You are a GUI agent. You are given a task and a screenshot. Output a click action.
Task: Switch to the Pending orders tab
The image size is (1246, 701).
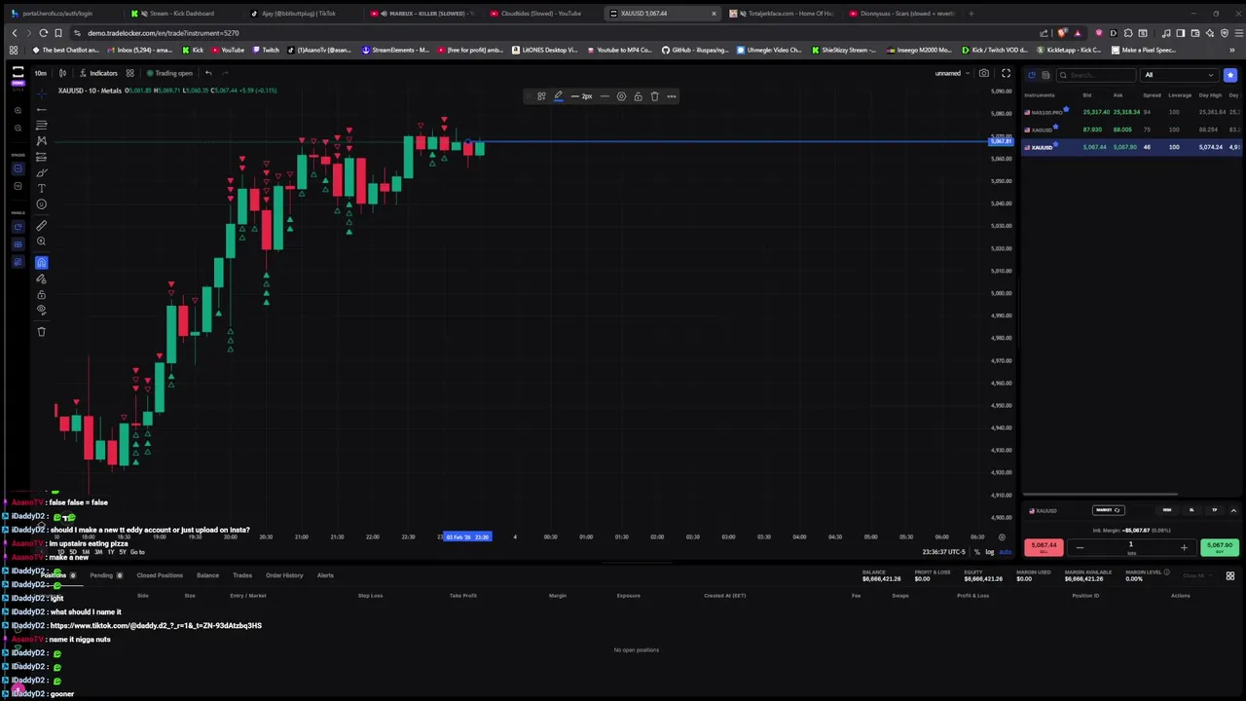[x=105, y=575]
